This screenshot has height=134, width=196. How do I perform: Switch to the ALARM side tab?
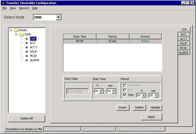pos(184,53)
